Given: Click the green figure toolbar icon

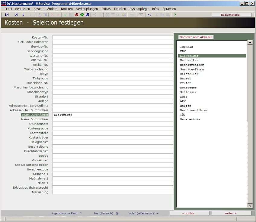Looking at the screenshot, I should click(x=82, y=15).
